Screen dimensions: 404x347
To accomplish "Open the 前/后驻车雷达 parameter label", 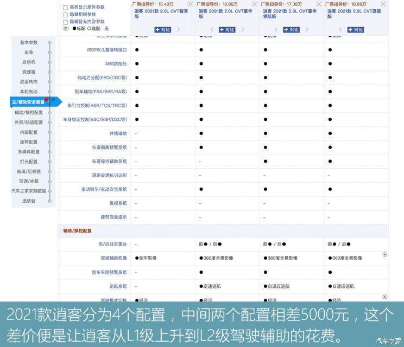I will pos(113,244).
